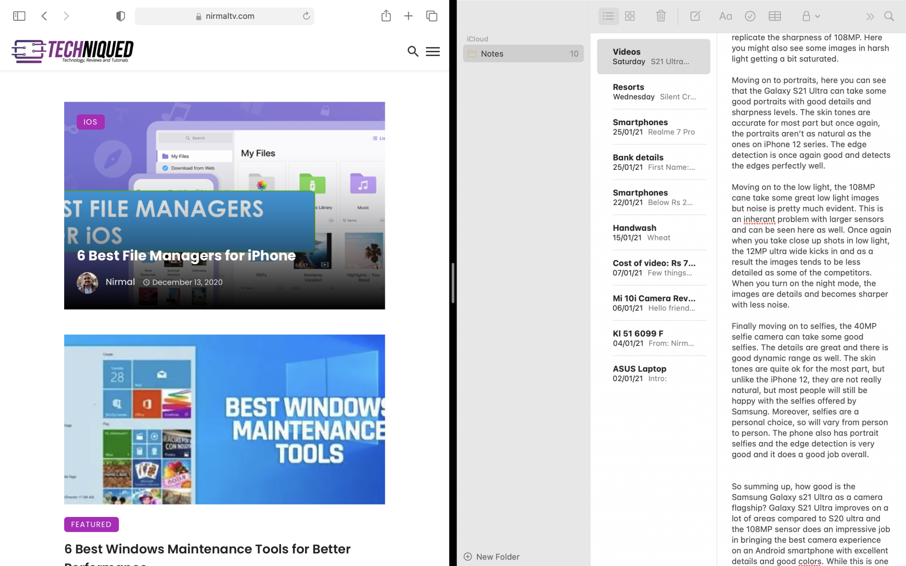Click author Nirmal's avatar
The width and height of the screenshot is (906, 566).
[x=88, y=283]
